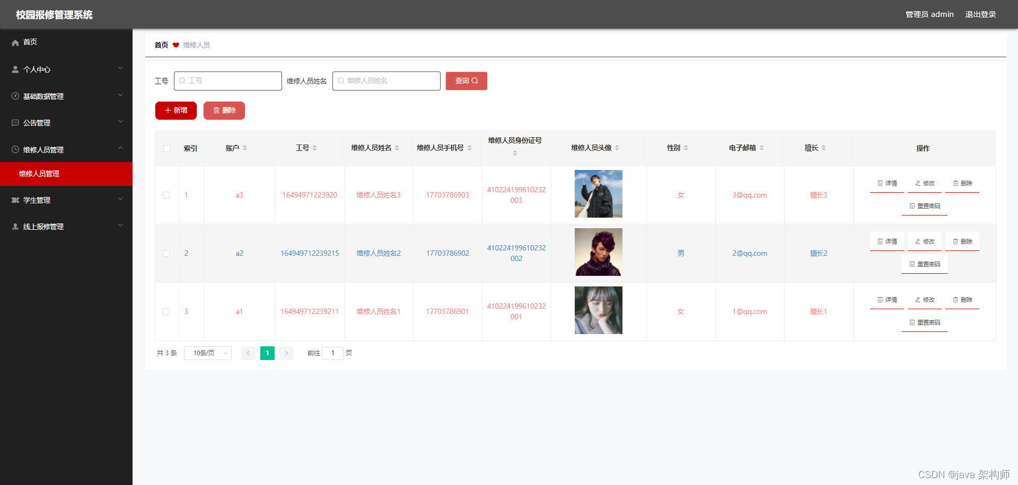Open avatar thumbnail of 维修人员姓名3
1018x485 pixels.
599,194
